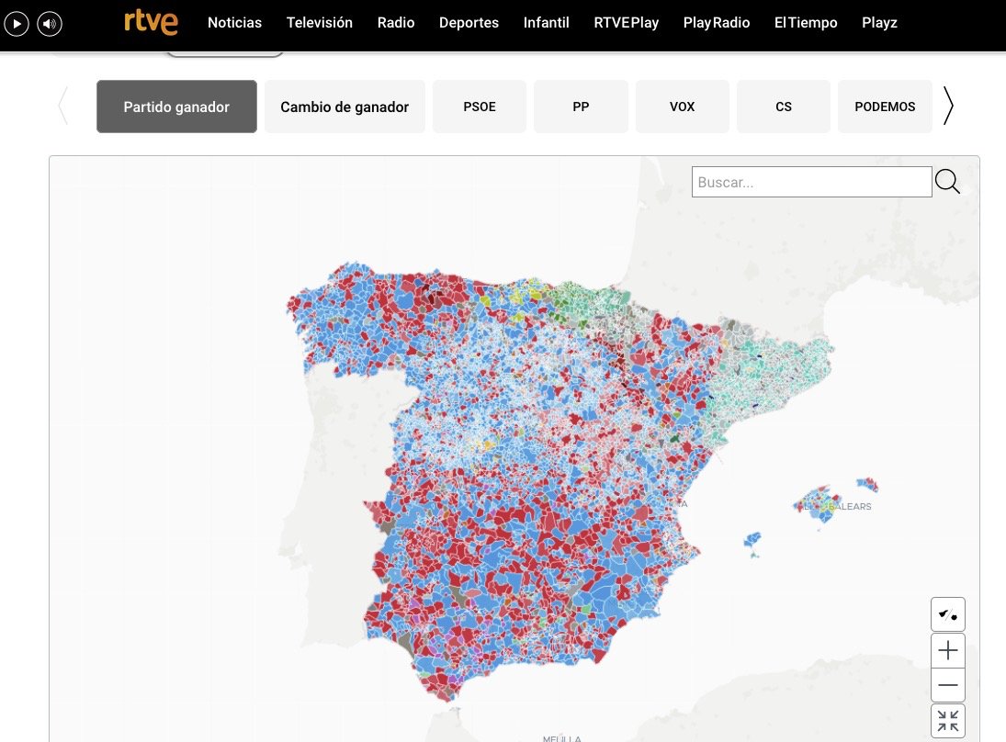Open the Noticias menu
The image size is (1006, 742).
pyautogui.click(x=234, y=22)
